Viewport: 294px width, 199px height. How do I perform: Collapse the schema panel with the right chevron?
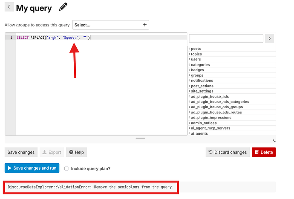(269, 38)
